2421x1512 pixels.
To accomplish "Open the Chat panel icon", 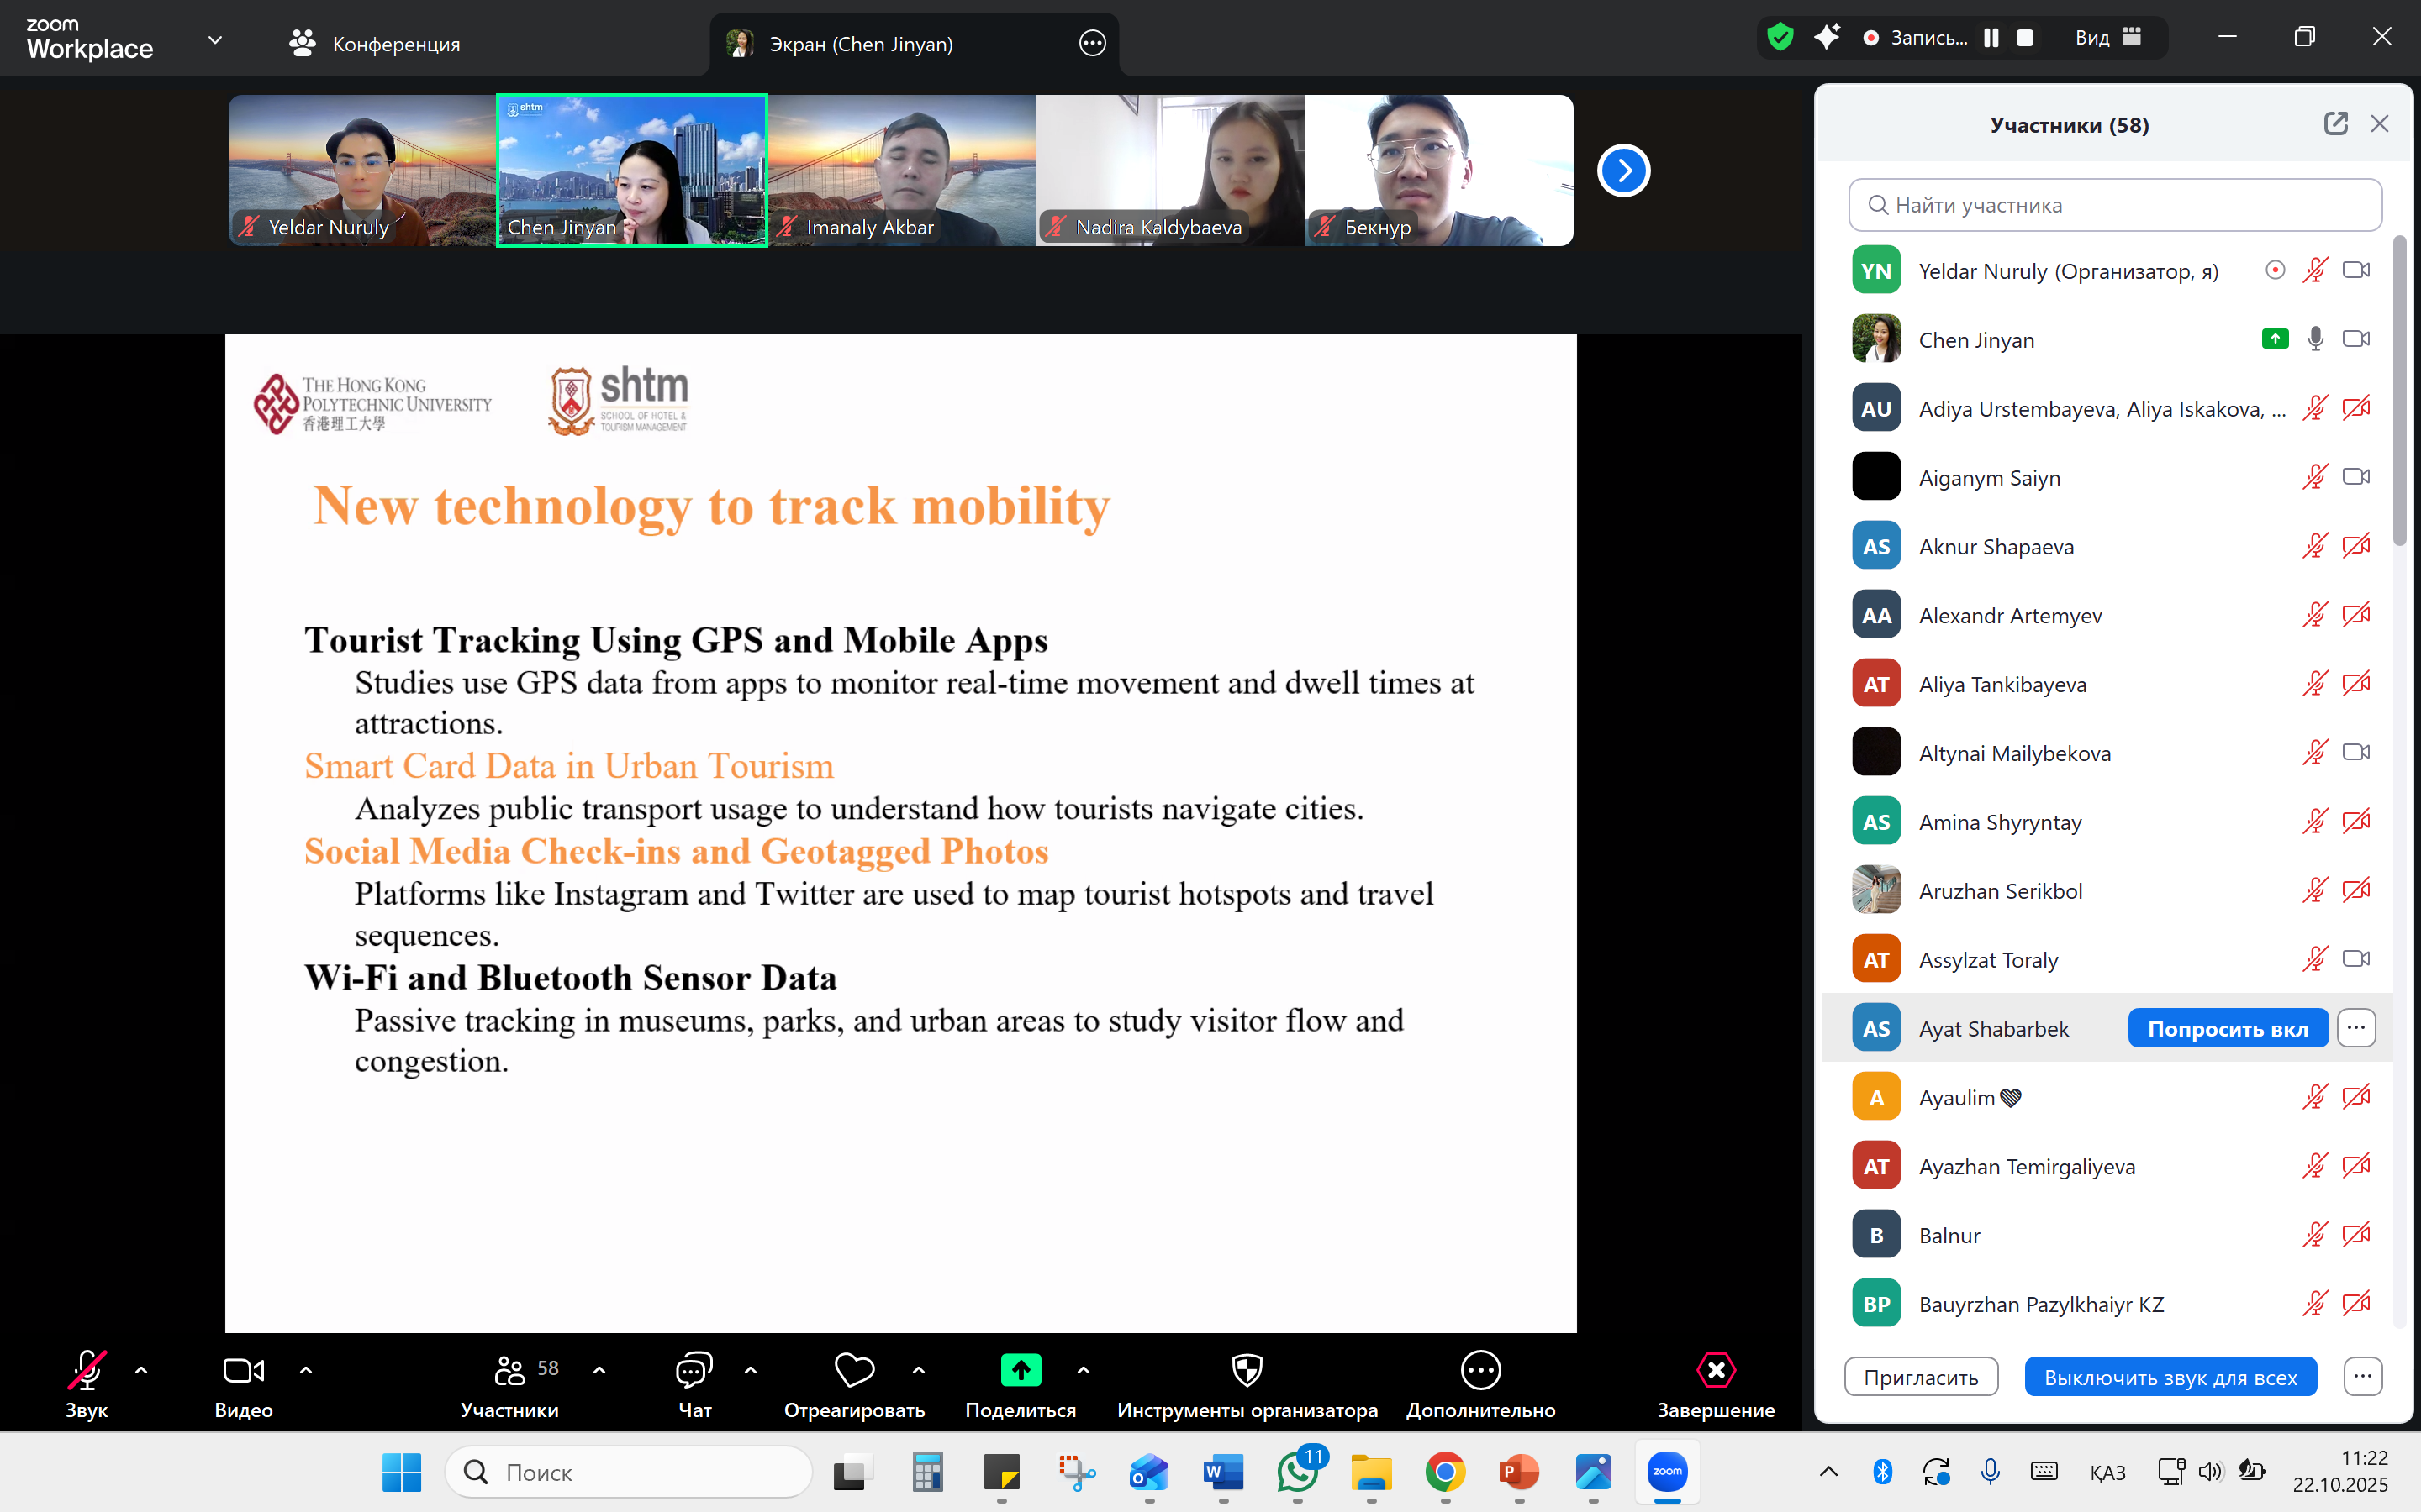I will point(694,1370).
